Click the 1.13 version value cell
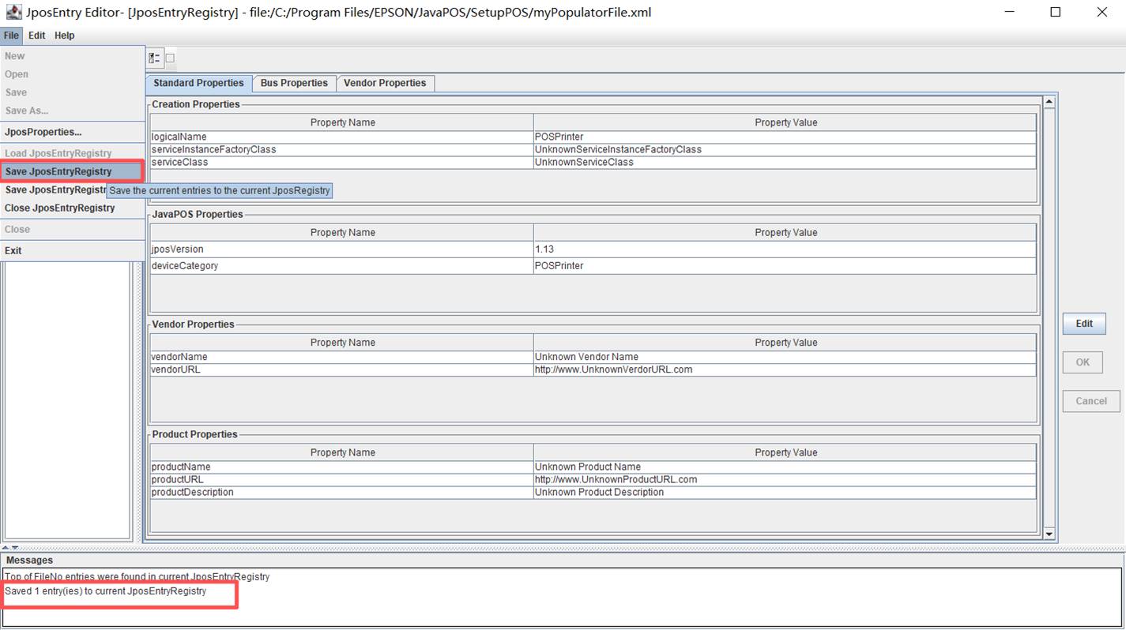Viewport: 1126px width, 630px height. tap(785, 249)
